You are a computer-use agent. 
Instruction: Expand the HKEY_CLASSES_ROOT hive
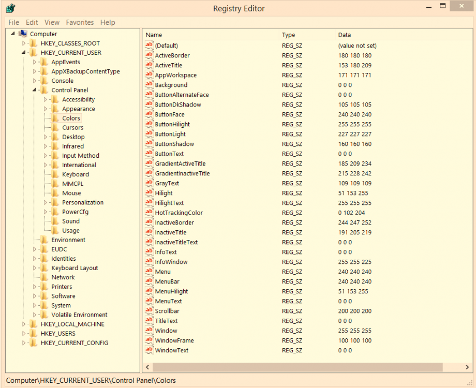(x=24, y=43)
